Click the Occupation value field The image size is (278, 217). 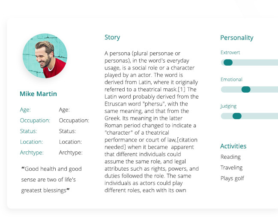coord(74,121)
